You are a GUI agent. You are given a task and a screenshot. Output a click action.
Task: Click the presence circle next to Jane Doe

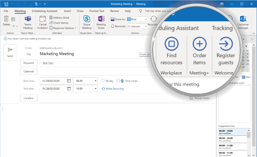pos(41,63)
